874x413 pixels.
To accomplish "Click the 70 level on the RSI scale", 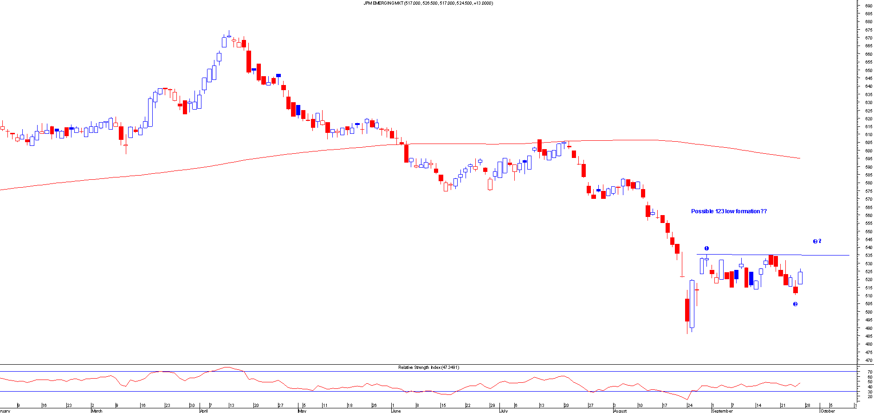I will (x=869, y=372).
